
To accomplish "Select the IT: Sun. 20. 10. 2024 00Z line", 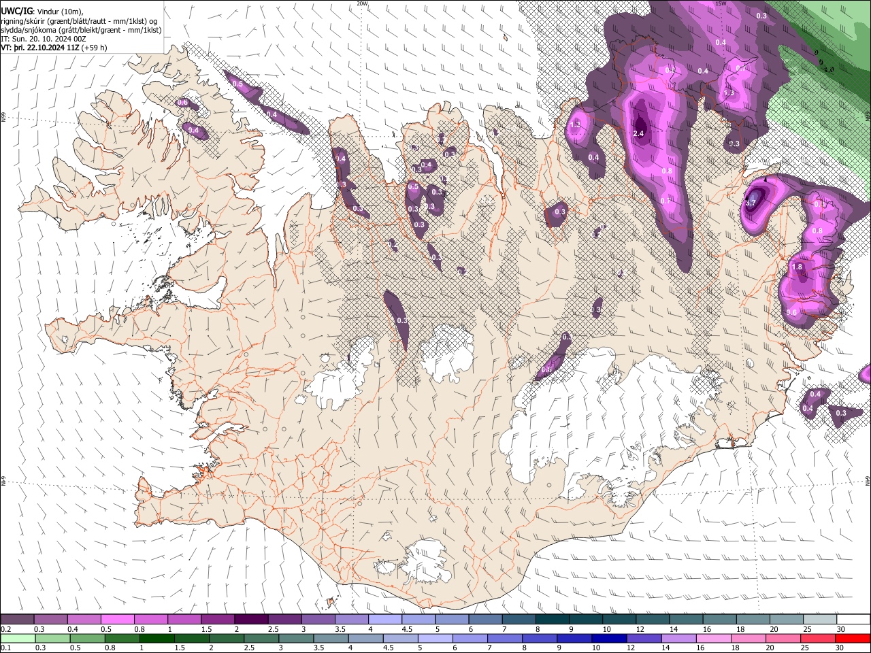I will pyautogui.click(x=44, y=39).
